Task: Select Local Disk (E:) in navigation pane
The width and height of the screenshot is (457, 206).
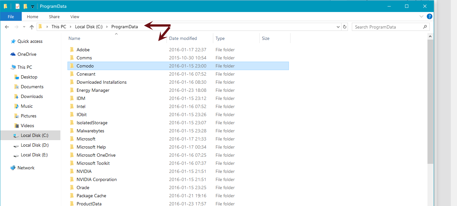Action: pos(34,155)
